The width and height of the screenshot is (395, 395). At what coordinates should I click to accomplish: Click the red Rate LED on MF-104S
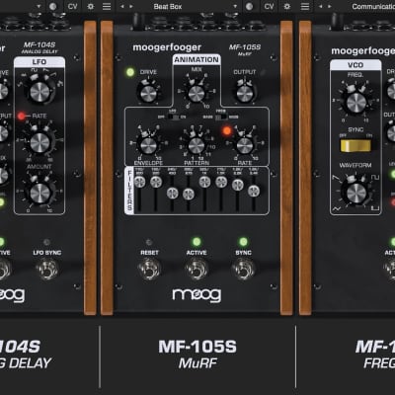[x=22, y=116]
